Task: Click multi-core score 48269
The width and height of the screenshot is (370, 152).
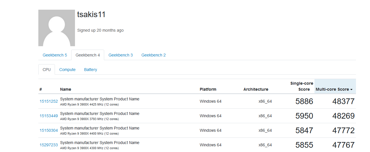Action: [343, 116]
